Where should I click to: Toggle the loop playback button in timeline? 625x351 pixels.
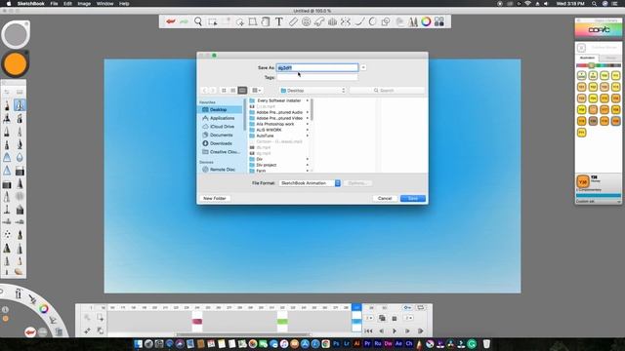click(421, 307)
